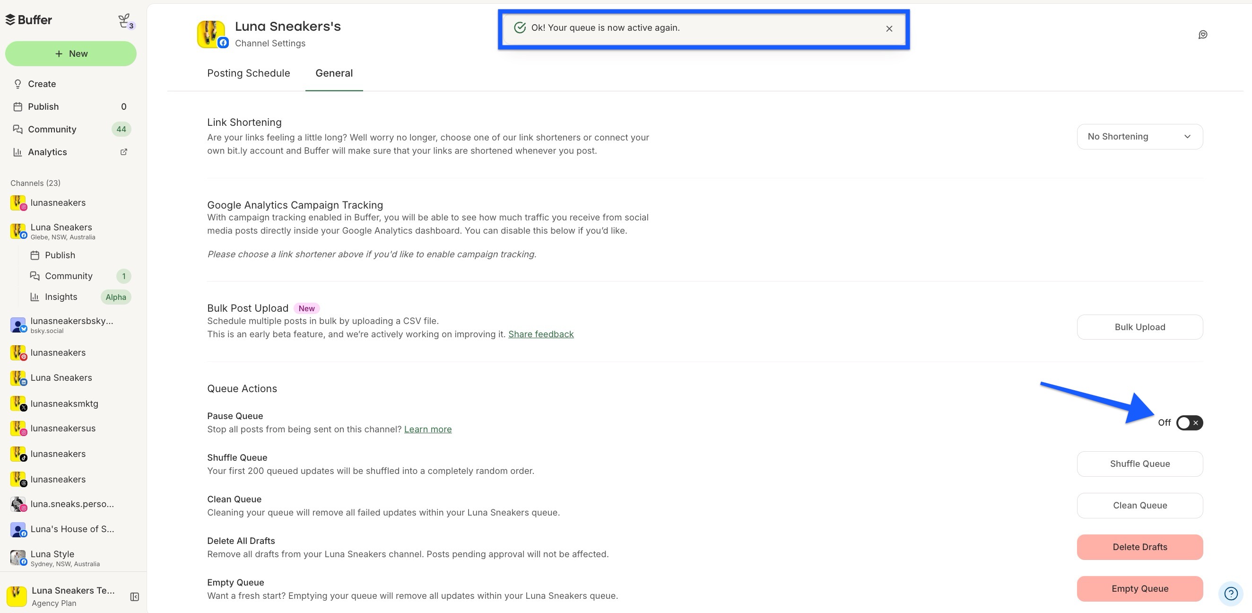Viewport: 1252px width, 613px height.
Task: Select the lunasneakers Pinterest channel
Action: coord(71,353)
